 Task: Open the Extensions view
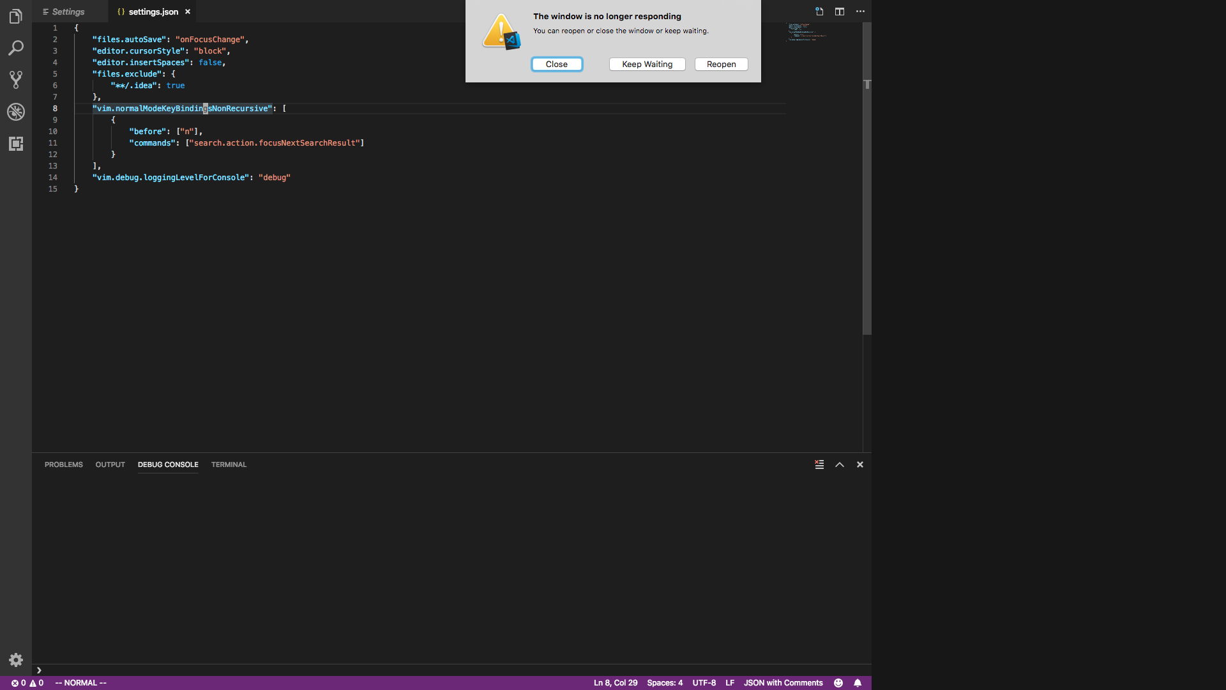click(x=16, y=144)
